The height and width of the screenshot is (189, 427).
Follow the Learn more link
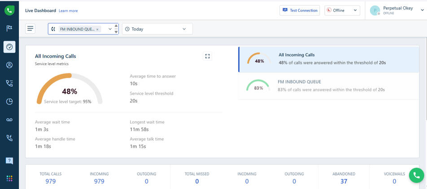click(68, 11)
